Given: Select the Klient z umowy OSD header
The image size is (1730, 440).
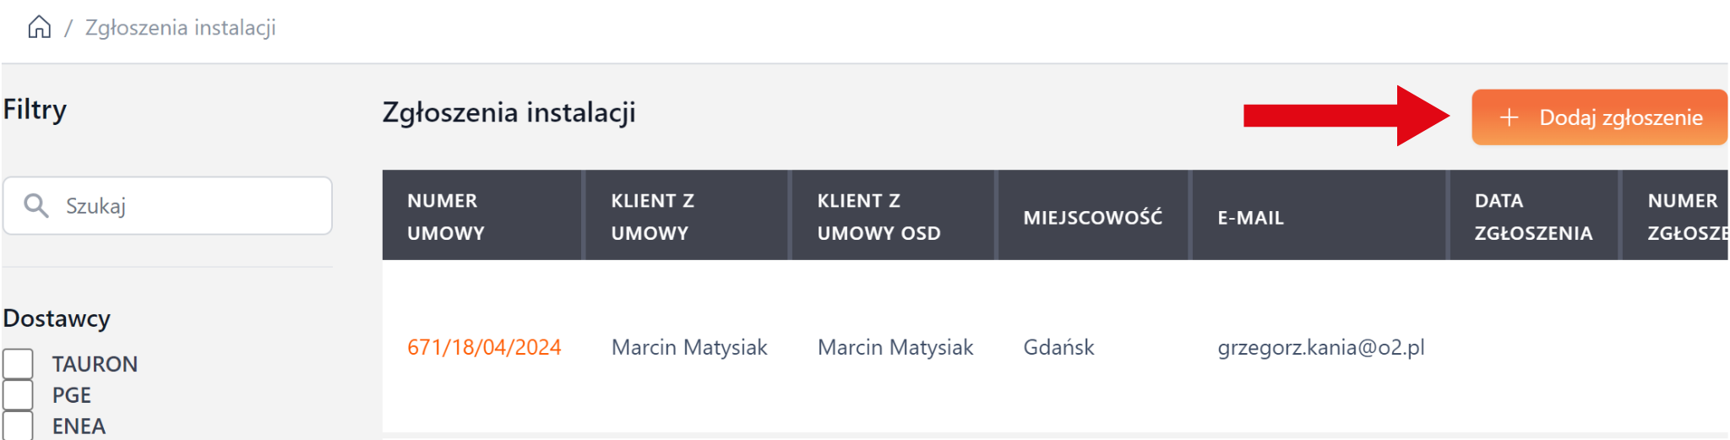Looking at the screenshot, I should point(878,216).
